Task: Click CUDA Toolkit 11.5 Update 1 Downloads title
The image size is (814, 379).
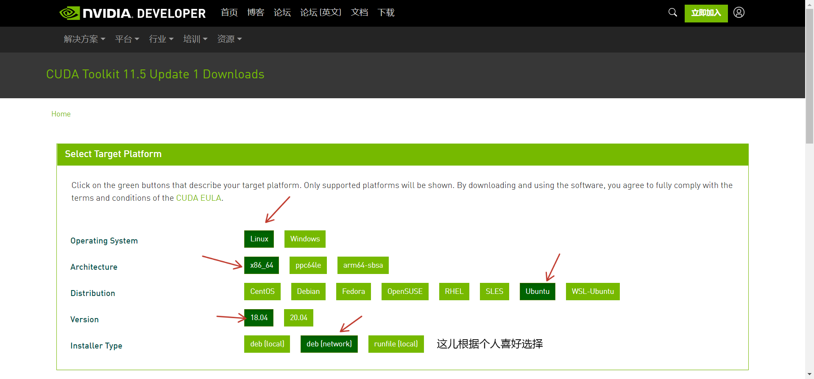Action: 155,74
